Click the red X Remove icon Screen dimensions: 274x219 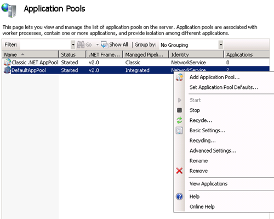coord(179,171)
